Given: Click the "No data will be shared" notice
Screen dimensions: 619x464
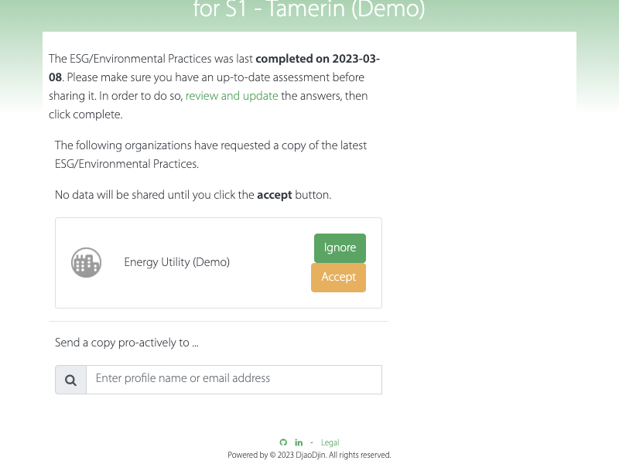Looking at the screenshot, I should click(155, 195).
